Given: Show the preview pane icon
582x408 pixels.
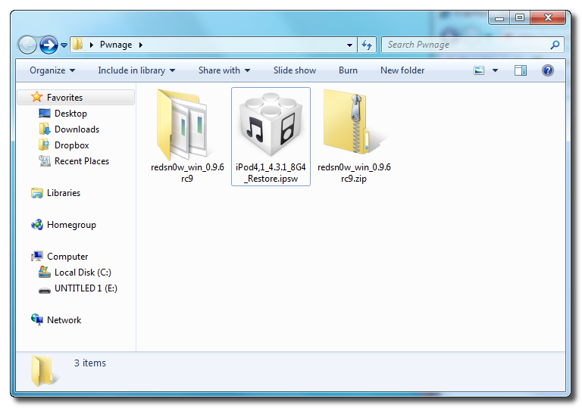Looking at the screenshot, I should click(520, 70).
